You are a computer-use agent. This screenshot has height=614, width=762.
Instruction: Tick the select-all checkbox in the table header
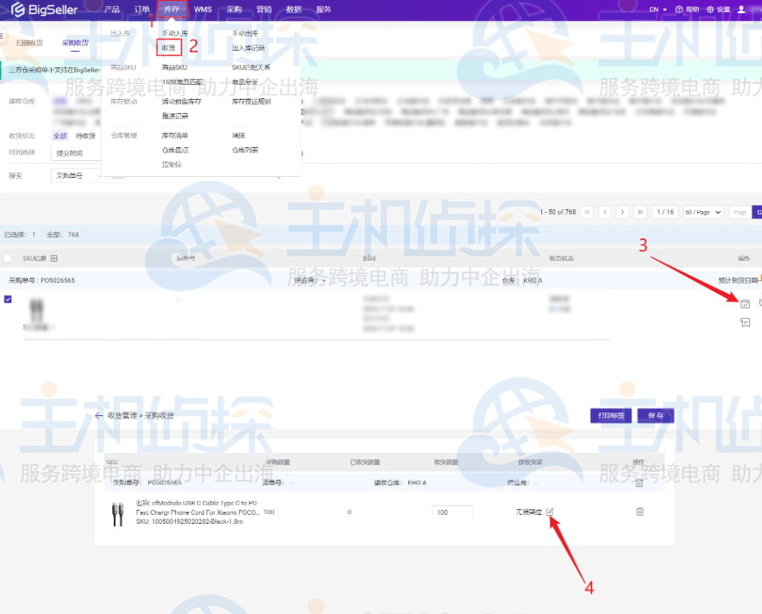click(x=8, y=258)
